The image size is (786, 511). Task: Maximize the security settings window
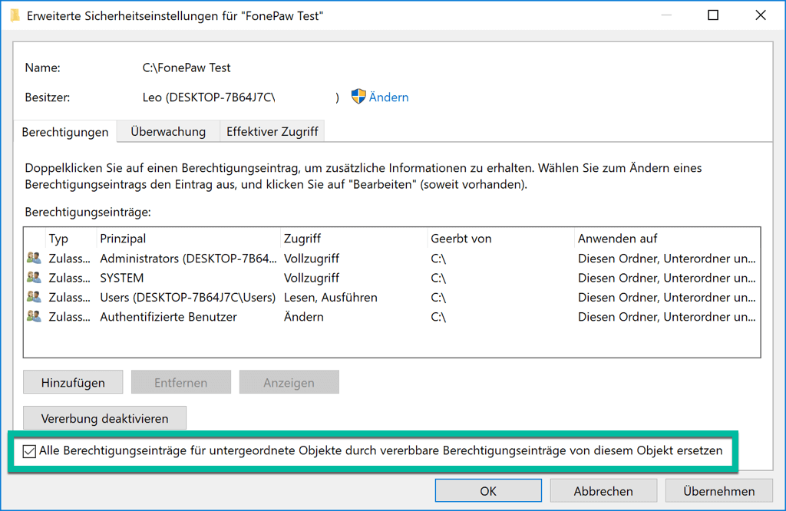pyautogui.click(x=713, y=15)
